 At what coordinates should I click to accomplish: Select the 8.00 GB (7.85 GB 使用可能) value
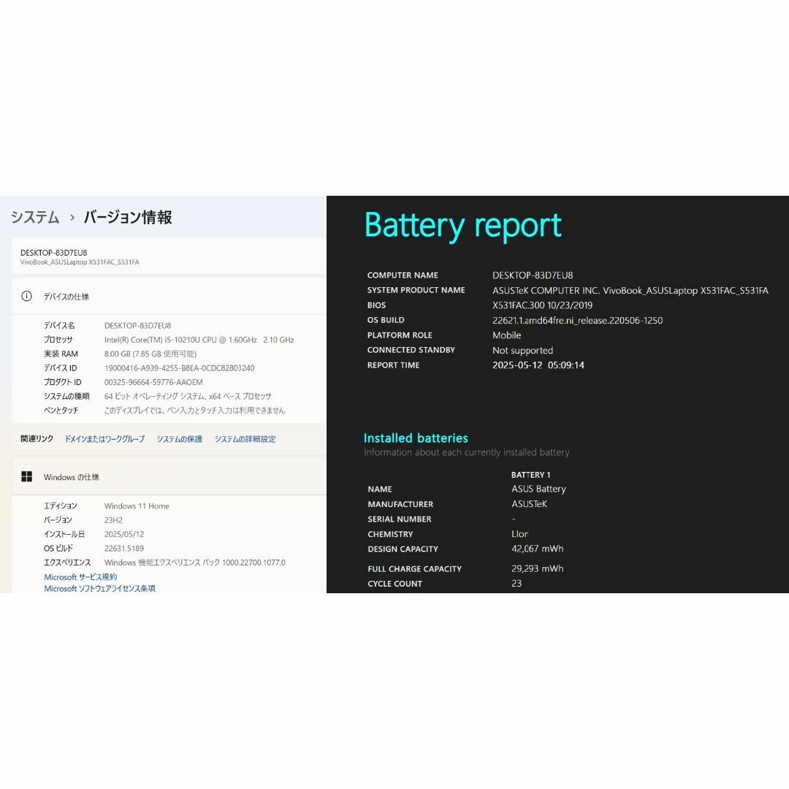pos(150,354)
